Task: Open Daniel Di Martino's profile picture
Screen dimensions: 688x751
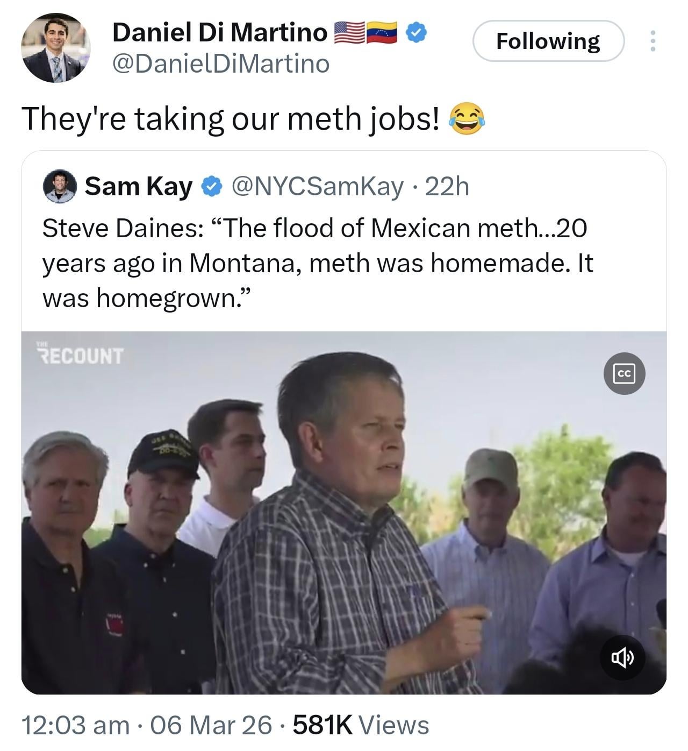Action: (56, 48)
